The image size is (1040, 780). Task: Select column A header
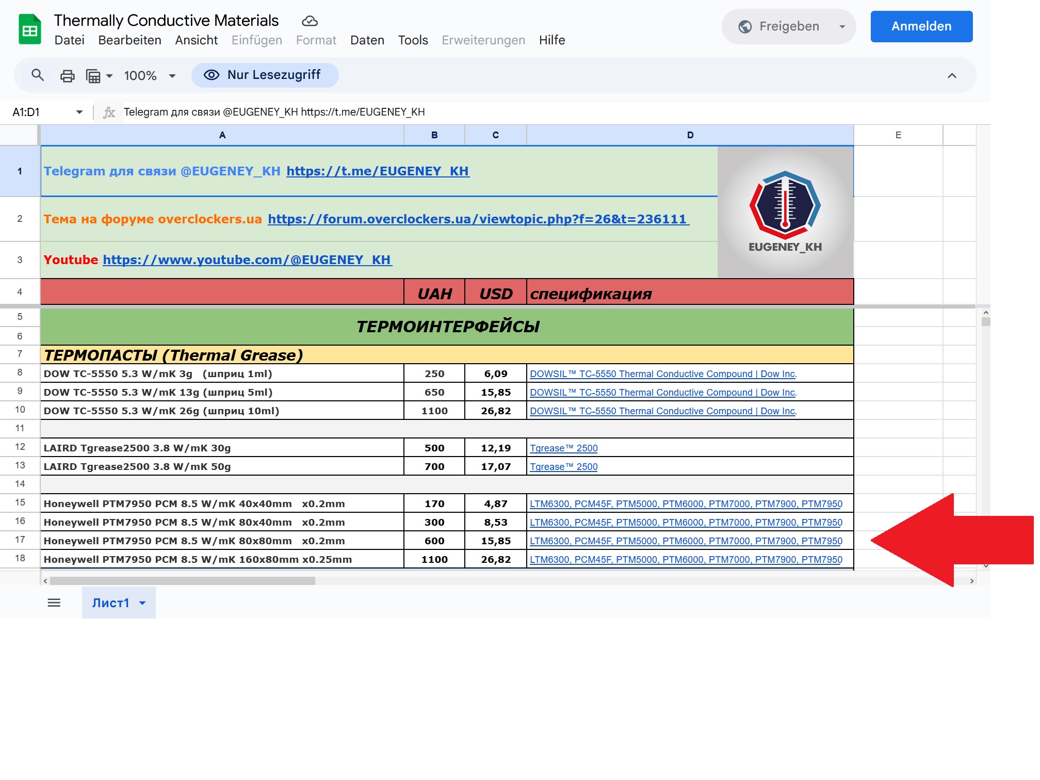[222, 135]
